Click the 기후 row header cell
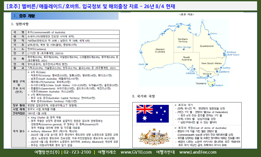The image size is (261, 157). (x=19, y=45)
